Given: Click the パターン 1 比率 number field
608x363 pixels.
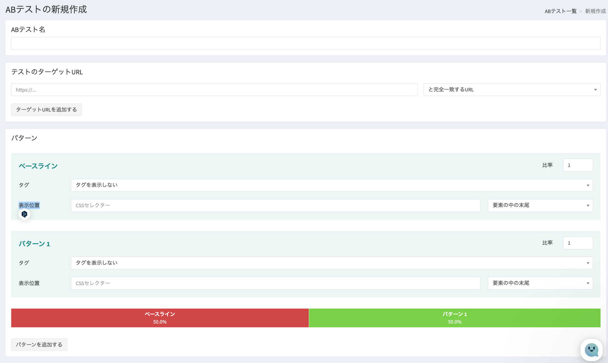Looking at the screenshot, I should click(578, 243).
